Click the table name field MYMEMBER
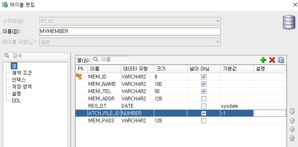The image size is (298, 147). tap(130, 32)
